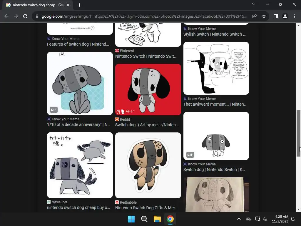Close the 'nintendo switch dog cheap' tab

(x=68, y=5)
